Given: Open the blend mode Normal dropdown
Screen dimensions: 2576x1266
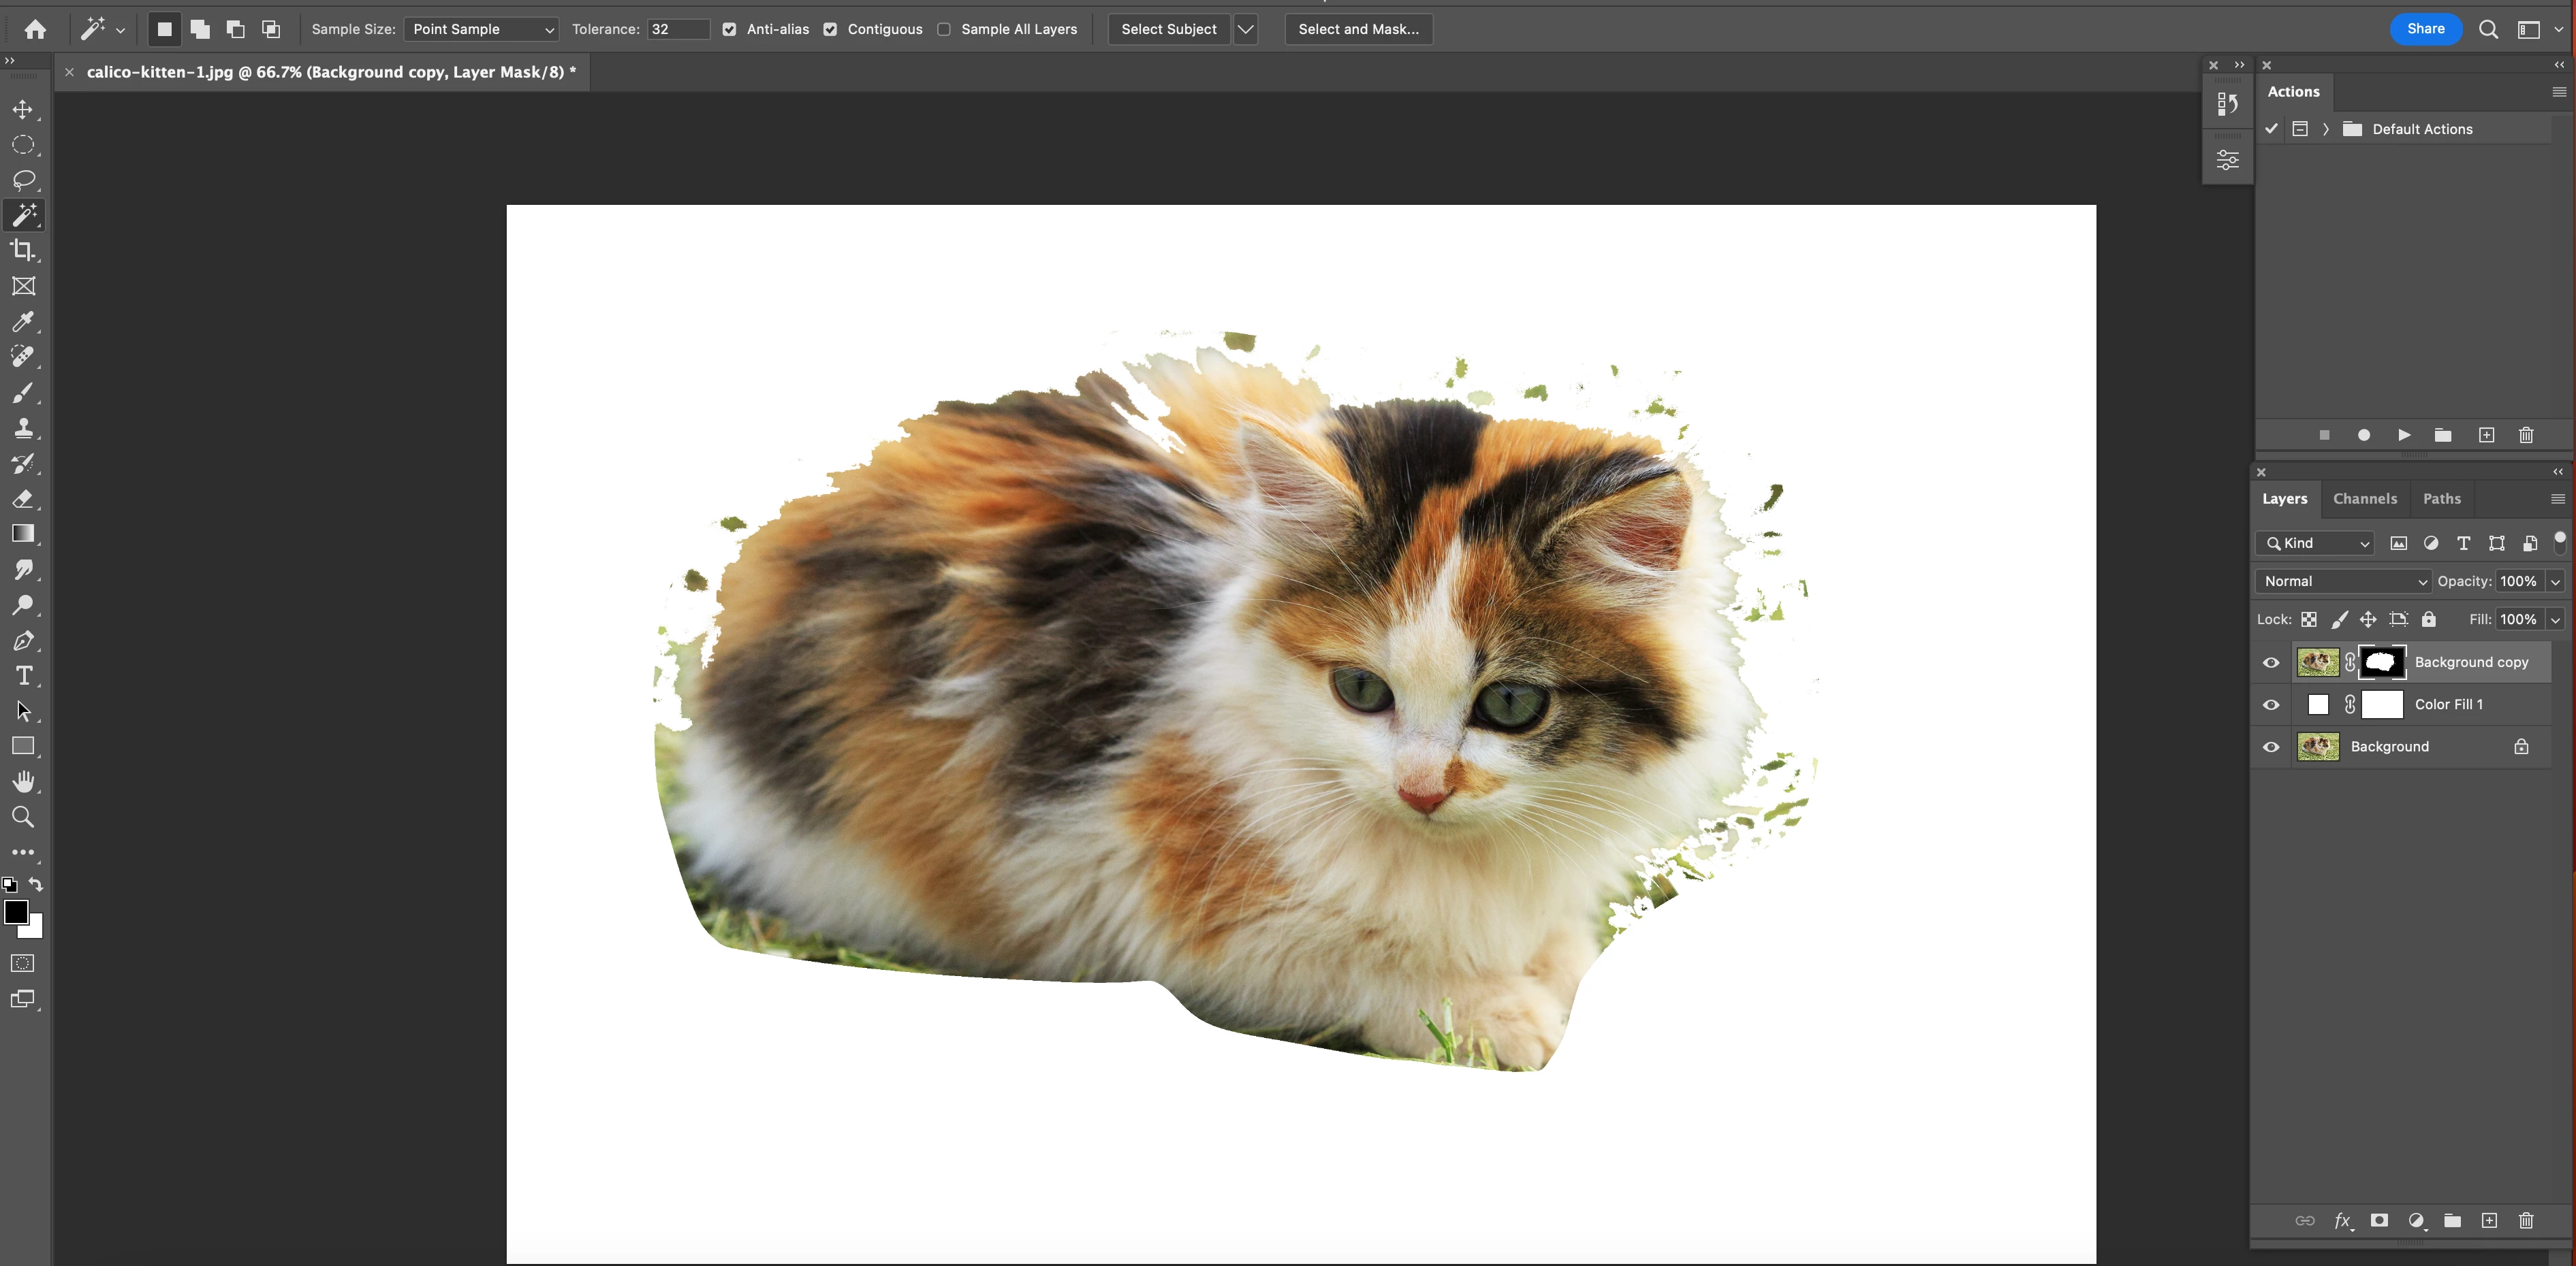Looking at the screenshot, I should [x=2343, y=581].
